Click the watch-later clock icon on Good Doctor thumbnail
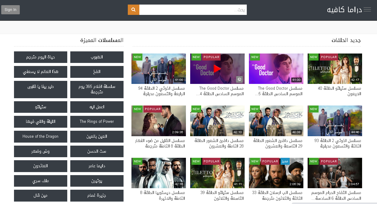This screenshot has width=377, height=204. pos(240,79)
